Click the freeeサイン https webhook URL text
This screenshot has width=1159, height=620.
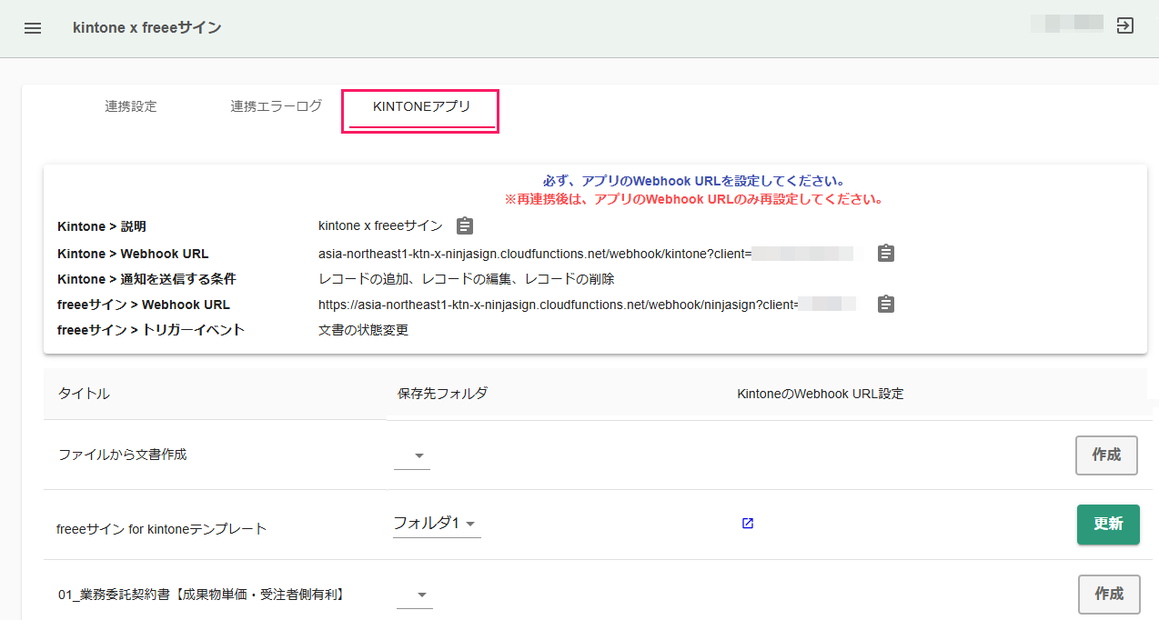pyautogui.click(x=559, y=305)
